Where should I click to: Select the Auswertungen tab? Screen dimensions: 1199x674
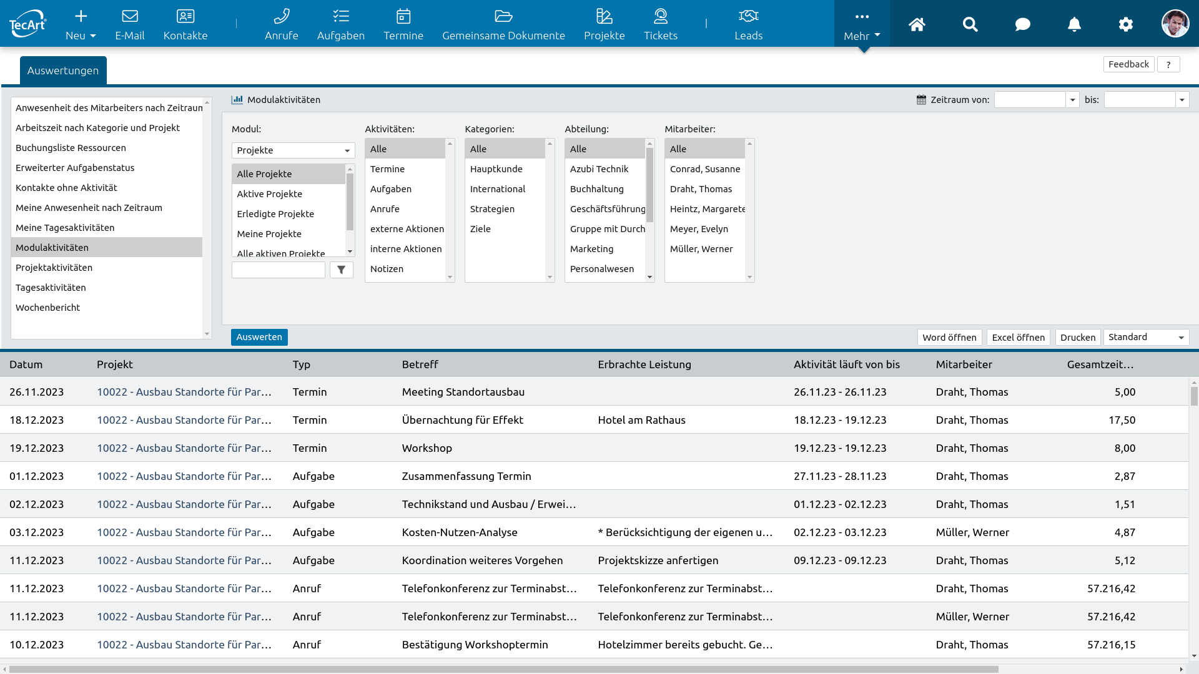click(63, 71)
